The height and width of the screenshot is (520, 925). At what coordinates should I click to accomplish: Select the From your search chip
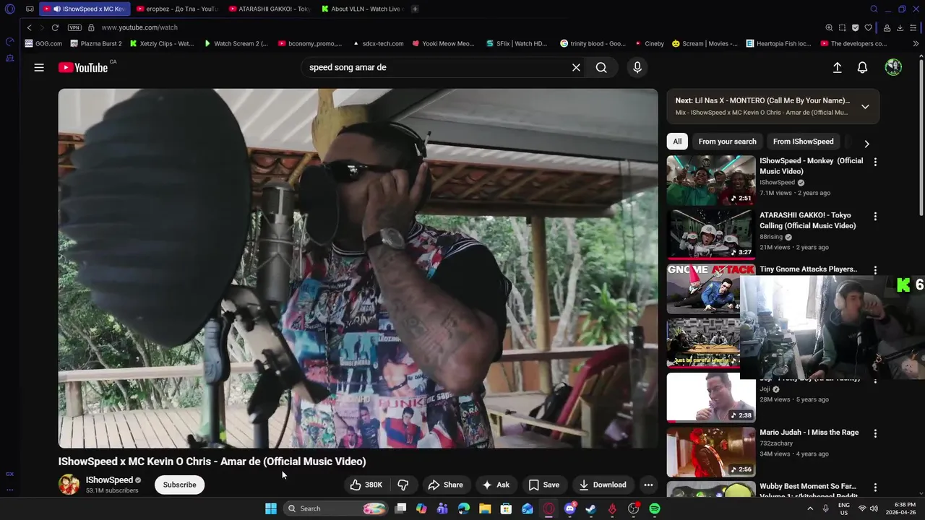(727, 142)
